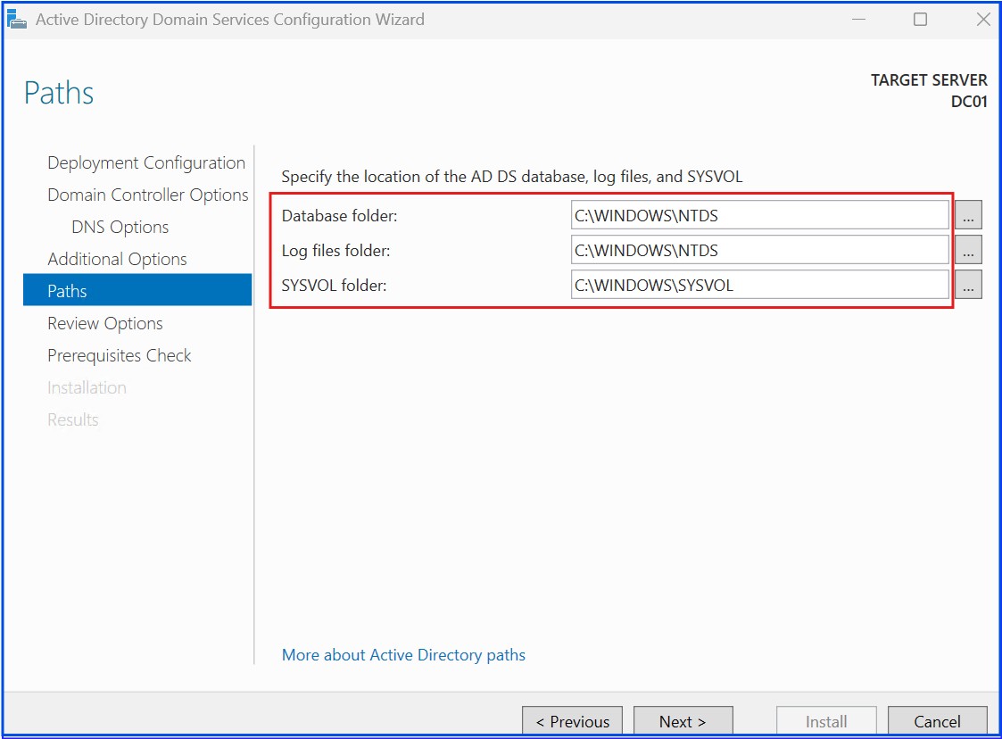Open the SYSVOL folder browse dialog
The height and width of the screenshot is (739, 1002).
click(x=967, y=285)
